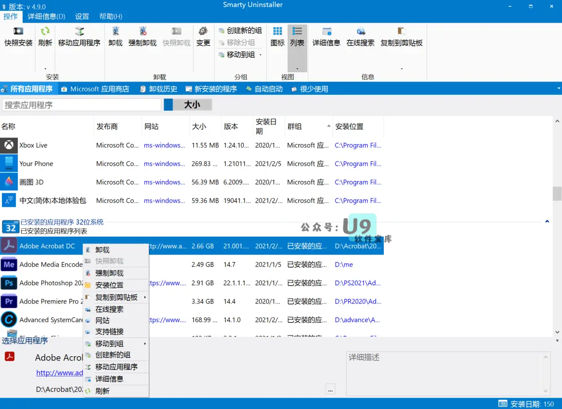
Task: Choose 刷新 in the context menu
Action: pyautogui.click(x=116, y=391)
